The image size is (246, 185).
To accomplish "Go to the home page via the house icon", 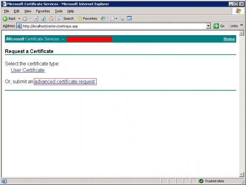I will [51, 18].
